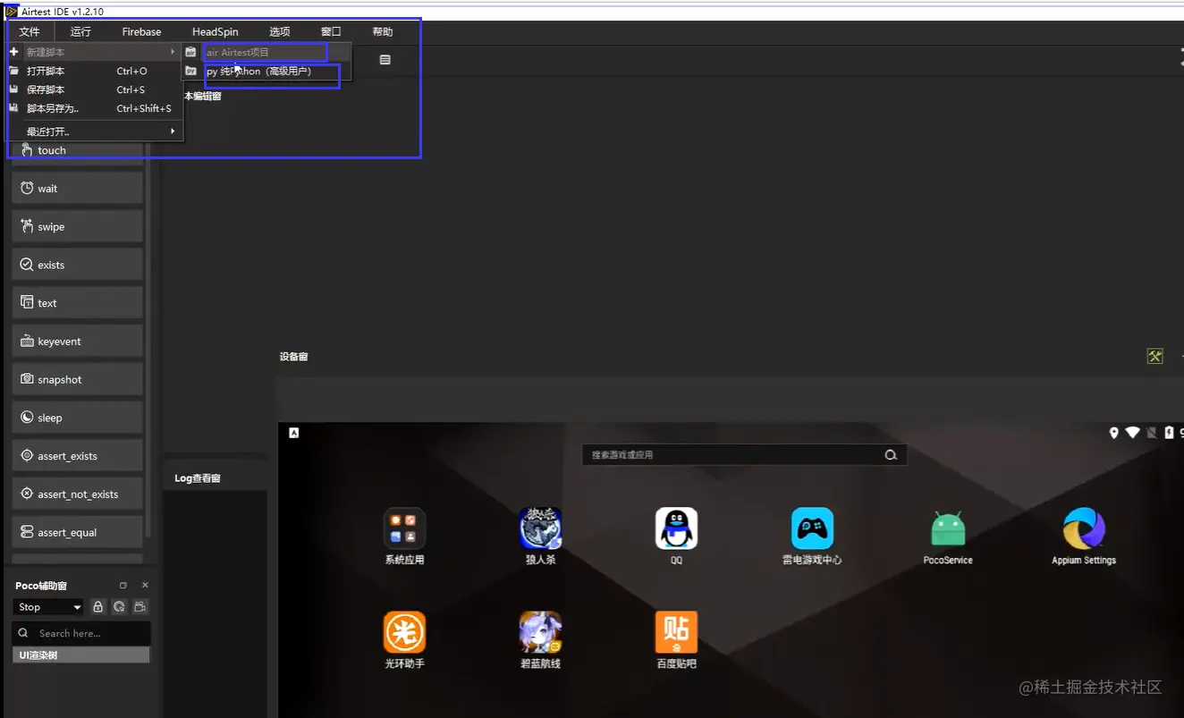Click the exists command button

coord(78,265)
